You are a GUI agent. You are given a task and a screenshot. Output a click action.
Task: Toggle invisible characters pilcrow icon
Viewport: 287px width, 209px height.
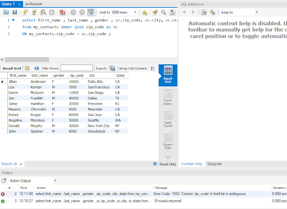click(x=172, y=12)
